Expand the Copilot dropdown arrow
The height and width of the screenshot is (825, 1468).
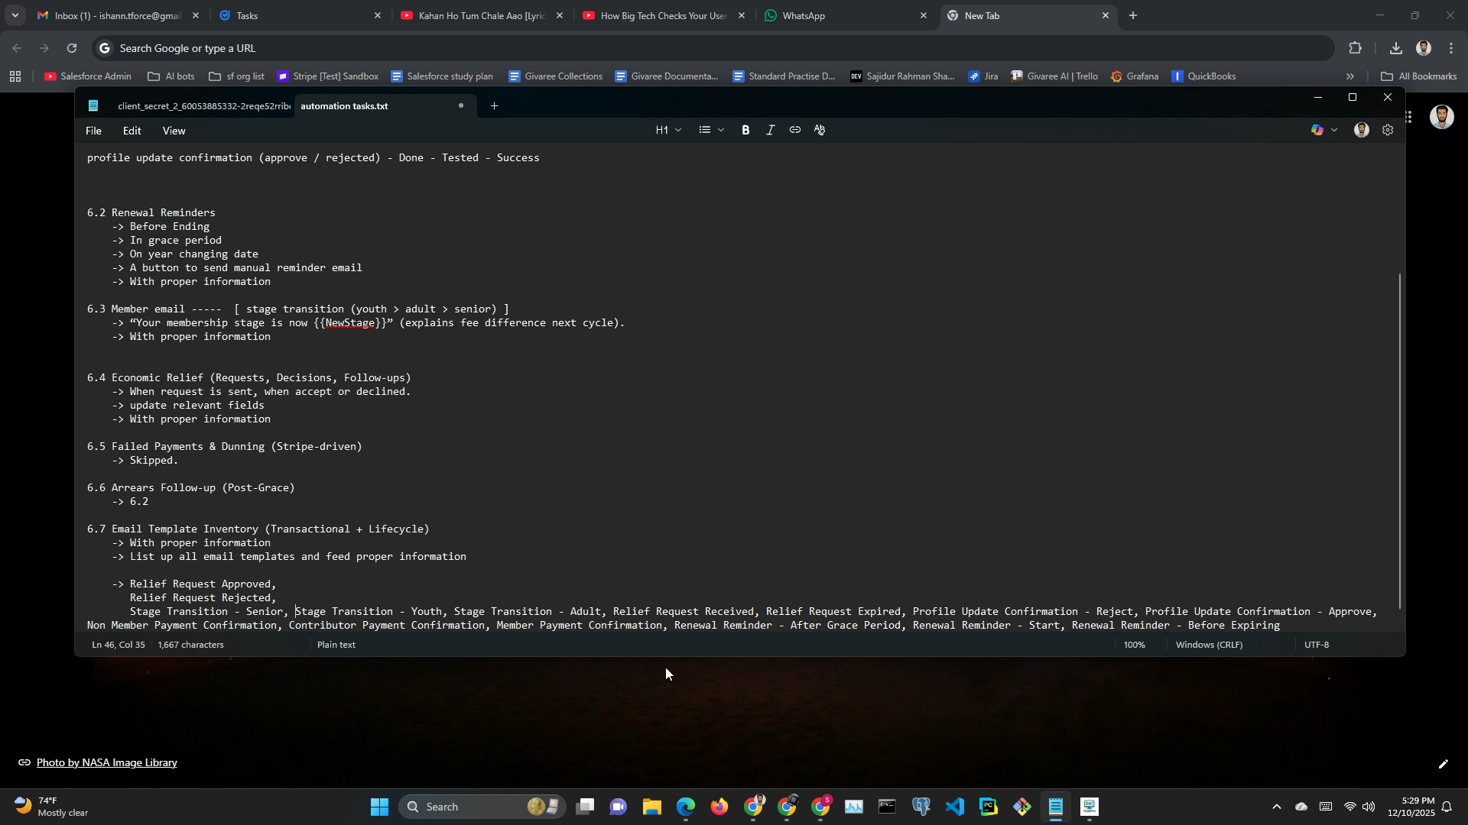(1335, 131)
